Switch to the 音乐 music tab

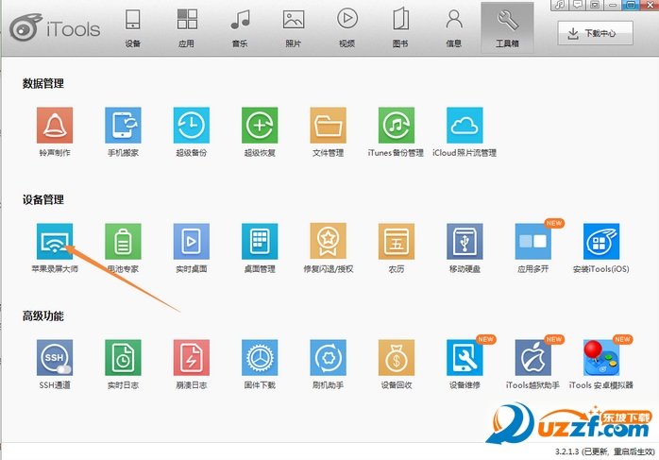240,27
